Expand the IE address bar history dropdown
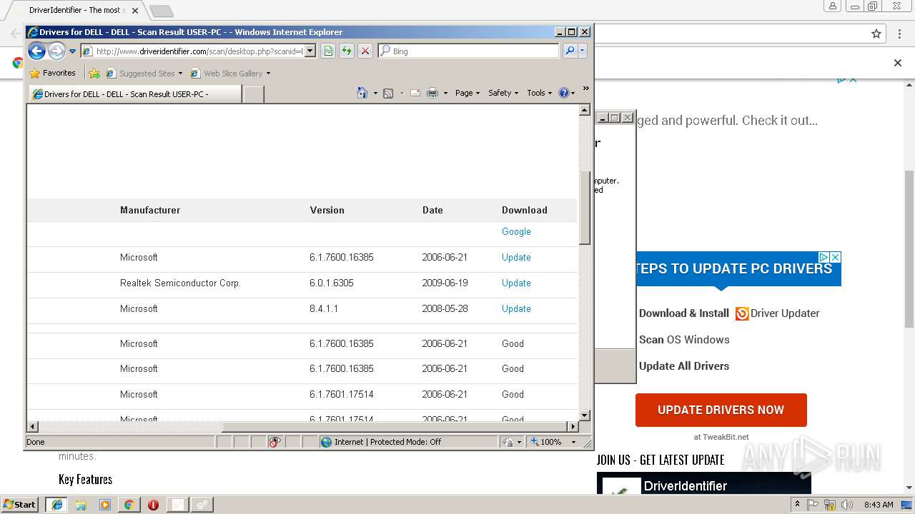This screenshot has height=514, width=915. [x=310, y=51]
